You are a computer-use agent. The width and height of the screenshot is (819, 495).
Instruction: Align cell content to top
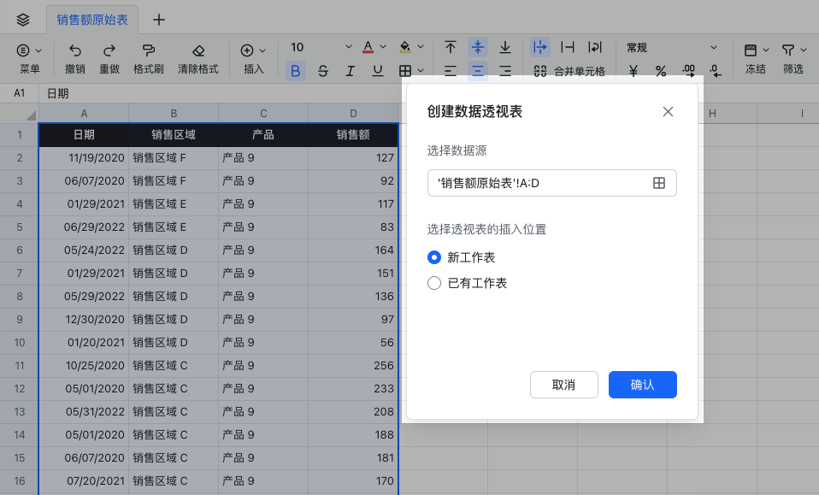tap(451, 47)
